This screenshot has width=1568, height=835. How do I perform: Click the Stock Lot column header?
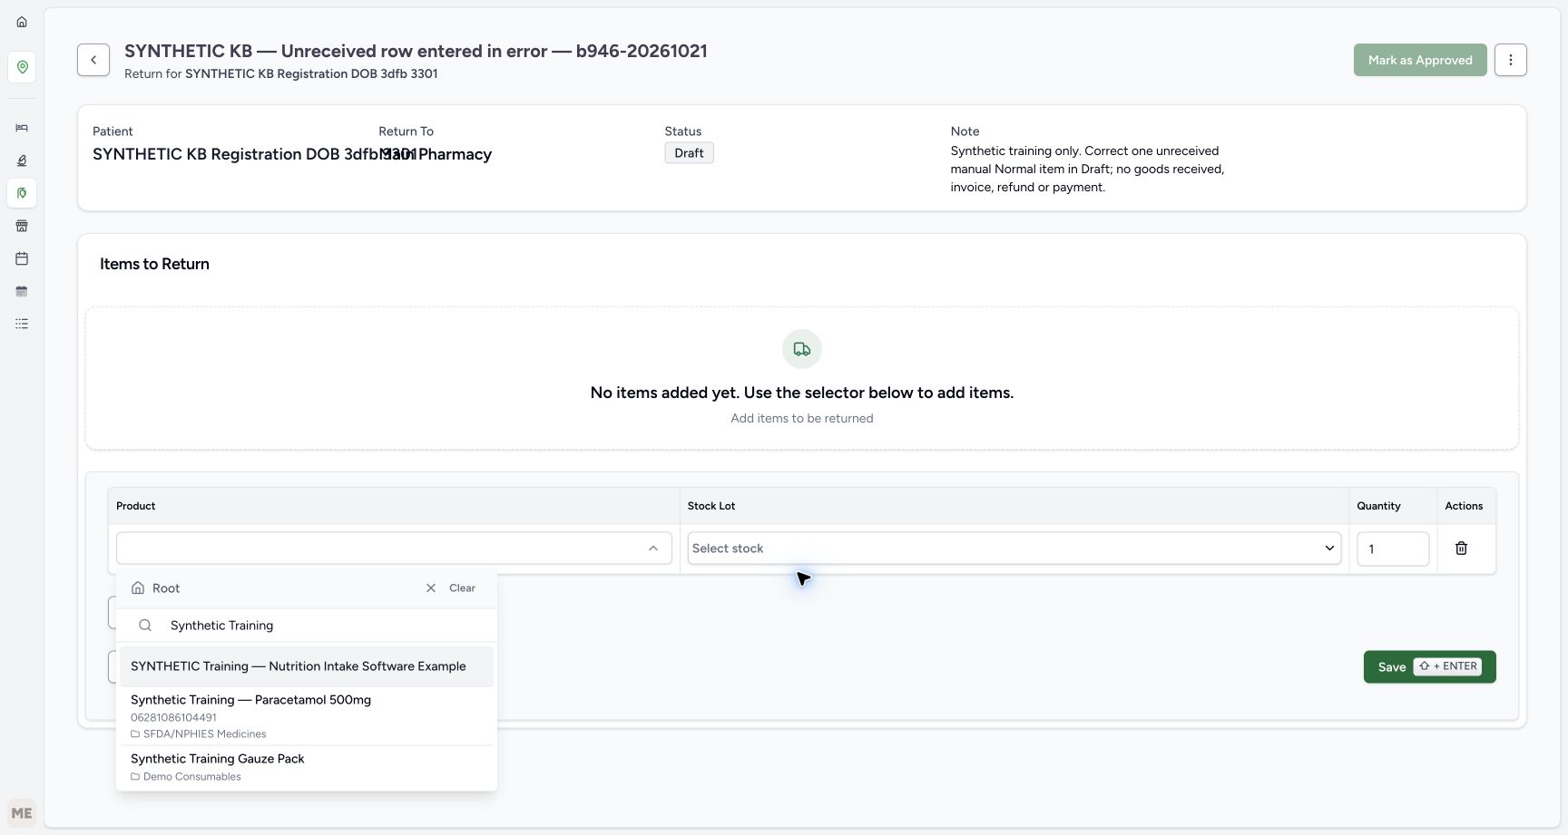711,506
